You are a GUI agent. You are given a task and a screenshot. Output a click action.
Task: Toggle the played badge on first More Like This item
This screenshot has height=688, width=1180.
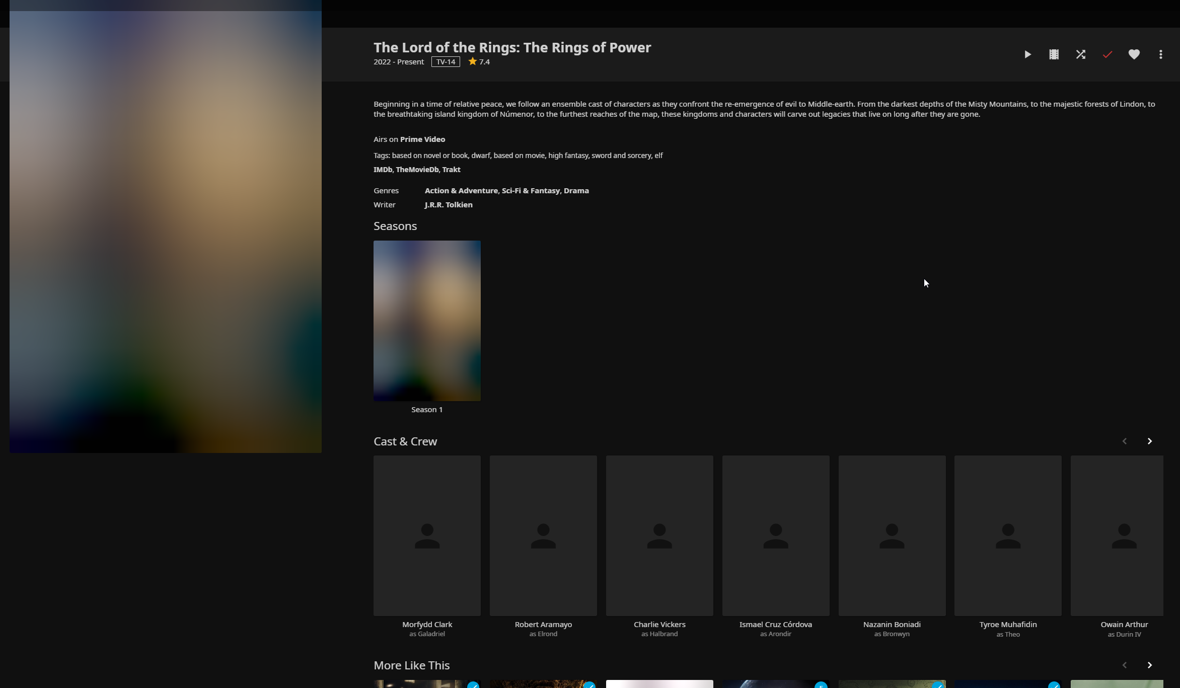pyautogui.click(x=474, y=685)
